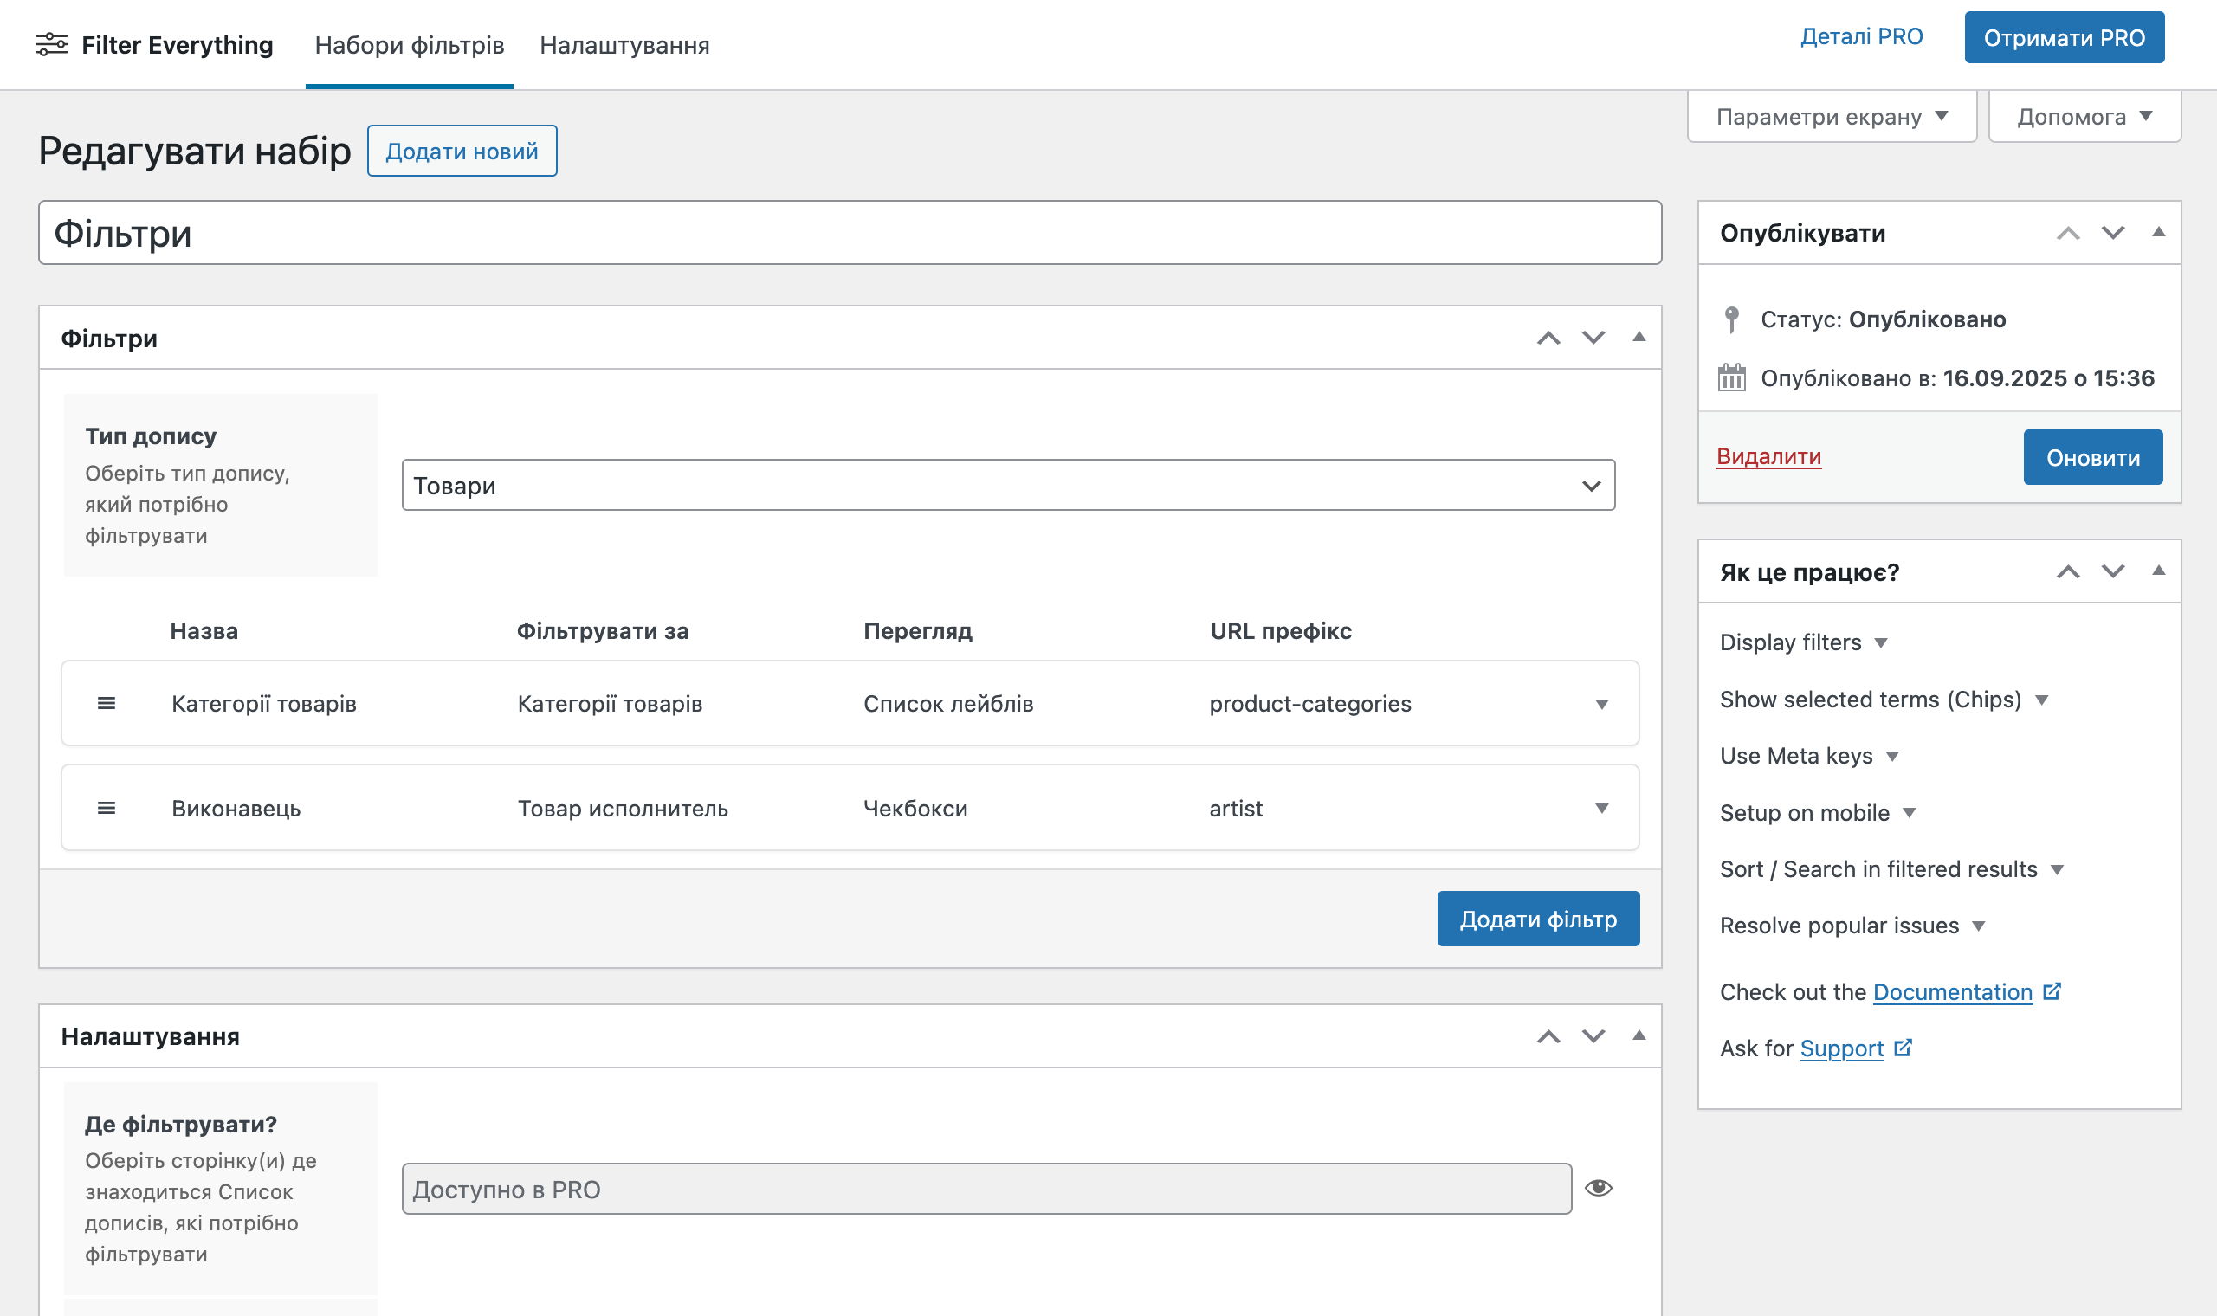
Task: Click the Опубліковано status text
Action: pyautogui.click(x=1927, y=319)
